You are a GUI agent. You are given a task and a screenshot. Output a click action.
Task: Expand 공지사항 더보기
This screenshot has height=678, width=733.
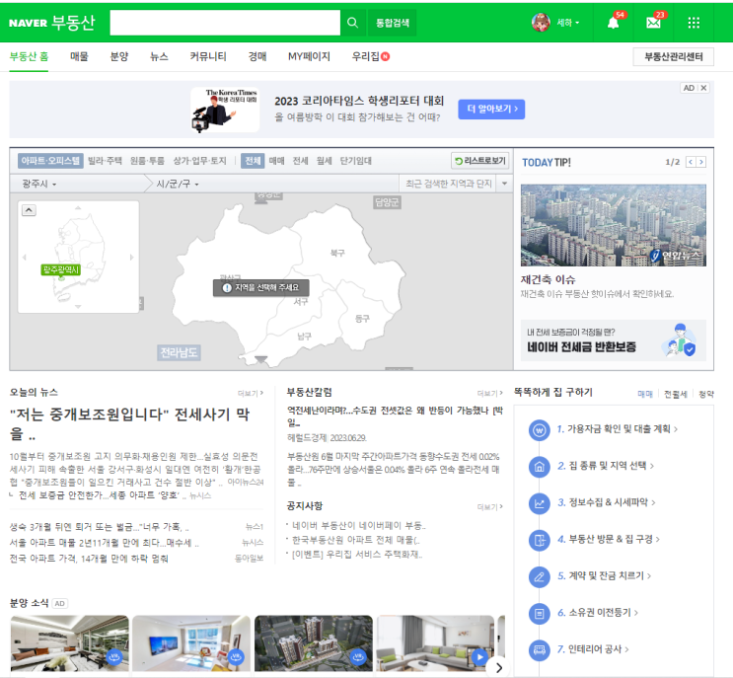point(489,507)
